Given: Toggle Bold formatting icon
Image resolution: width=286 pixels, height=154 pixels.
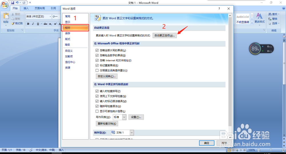Looking at the screenshot, I should (28, 24).
